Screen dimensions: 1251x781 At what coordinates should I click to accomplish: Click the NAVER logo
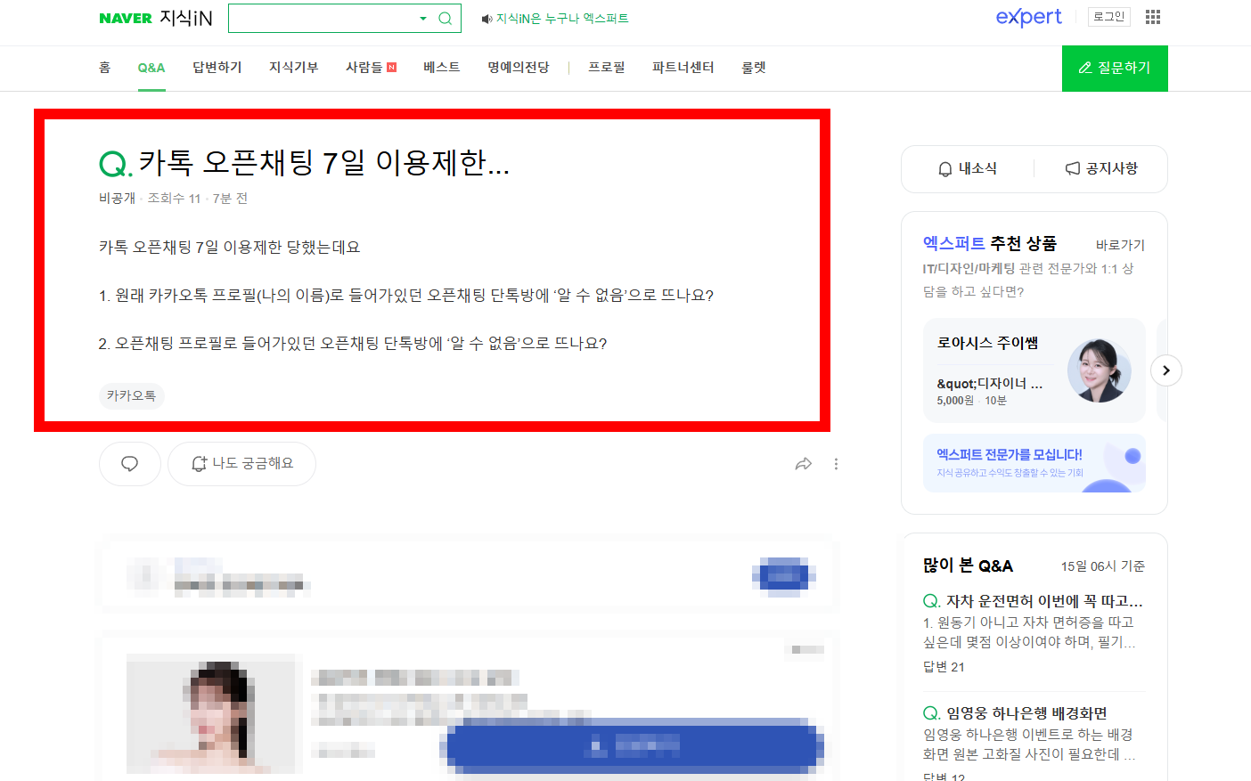point(125,19)
